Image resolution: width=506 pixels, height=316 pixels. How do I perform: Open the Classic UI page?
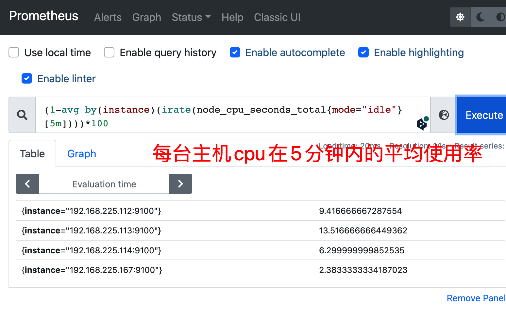[277, 17]
